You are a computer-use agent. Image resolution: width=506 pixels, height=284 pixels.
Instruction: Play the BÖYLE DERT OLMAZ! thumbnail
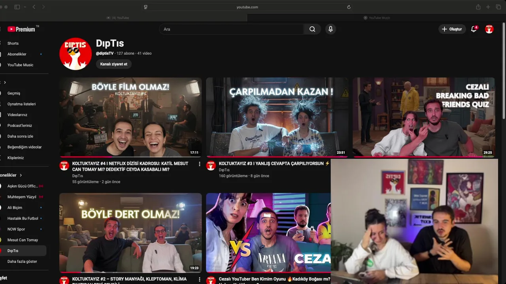[x=130, y=233]
